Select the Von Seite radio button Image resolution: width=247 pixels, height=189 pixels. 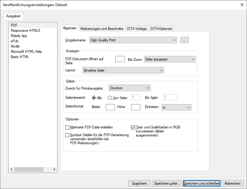(110, 98)
